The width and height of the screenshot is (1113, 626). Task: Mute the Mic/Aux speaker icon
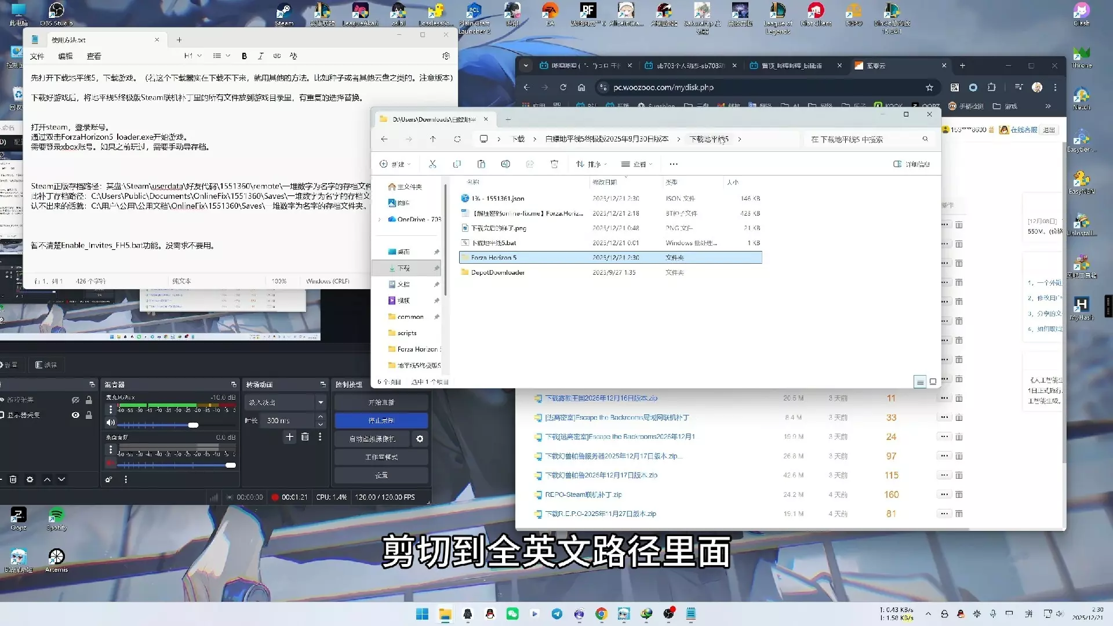[x=110, y=423]
